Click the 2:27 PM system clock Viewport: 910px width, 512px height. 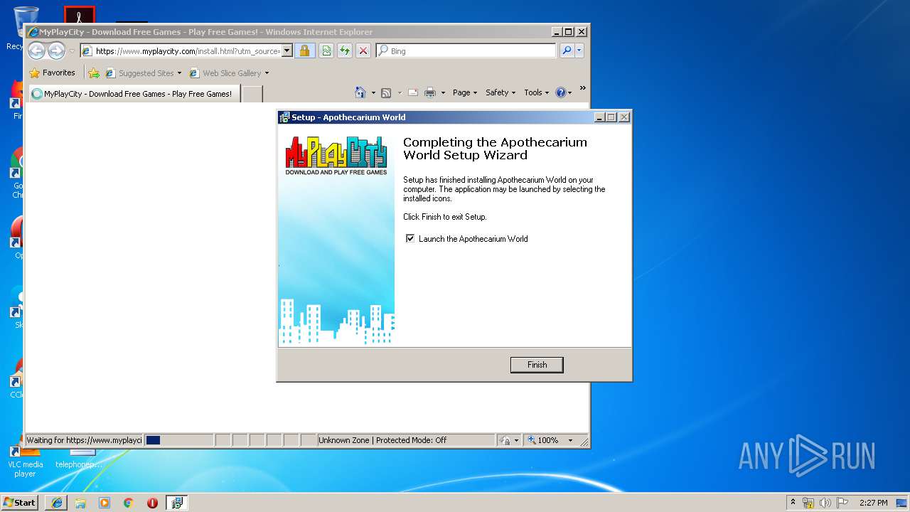click(x=873, y=503)
